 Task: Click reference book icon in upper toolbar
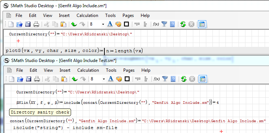tap(172, 25)
